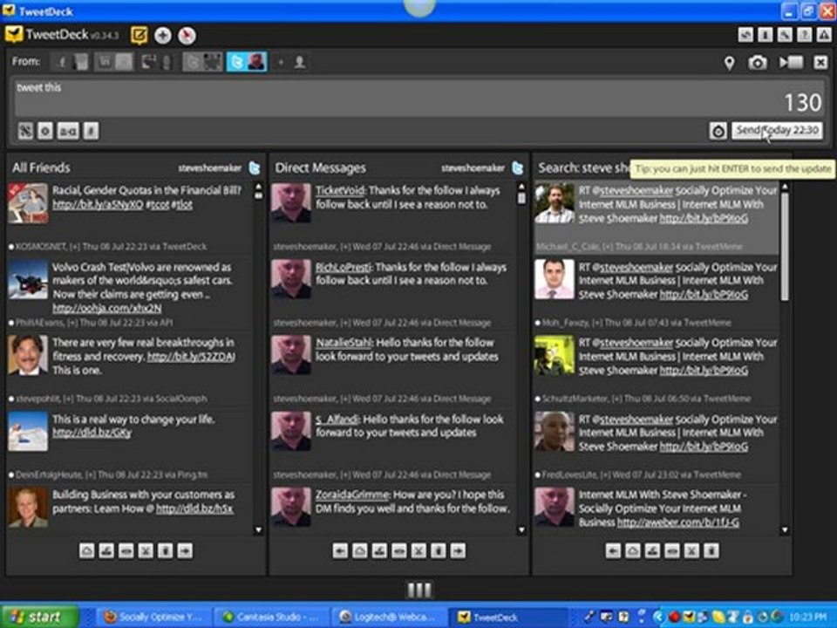Click the trash icon under the Direct Messages column
Viewport: 837px width, 628px height.
click(439, 550)
